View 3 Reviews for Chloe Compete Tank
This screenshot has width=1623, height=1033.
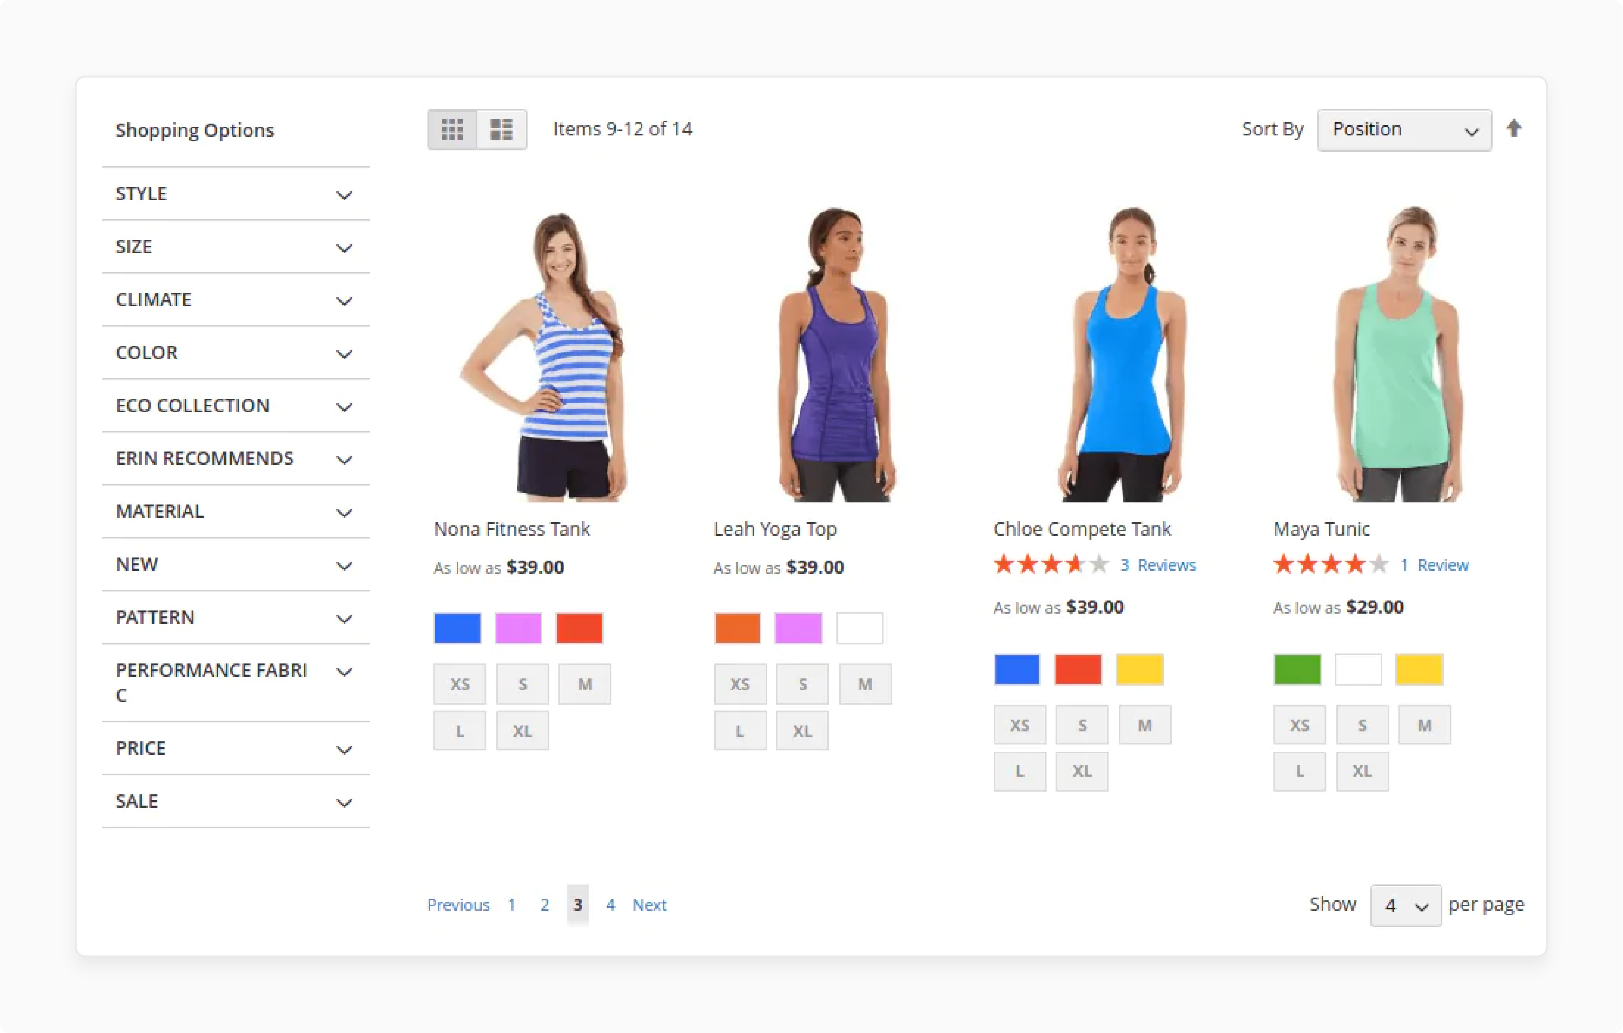pyautogui.click(x=1158, y=565)
